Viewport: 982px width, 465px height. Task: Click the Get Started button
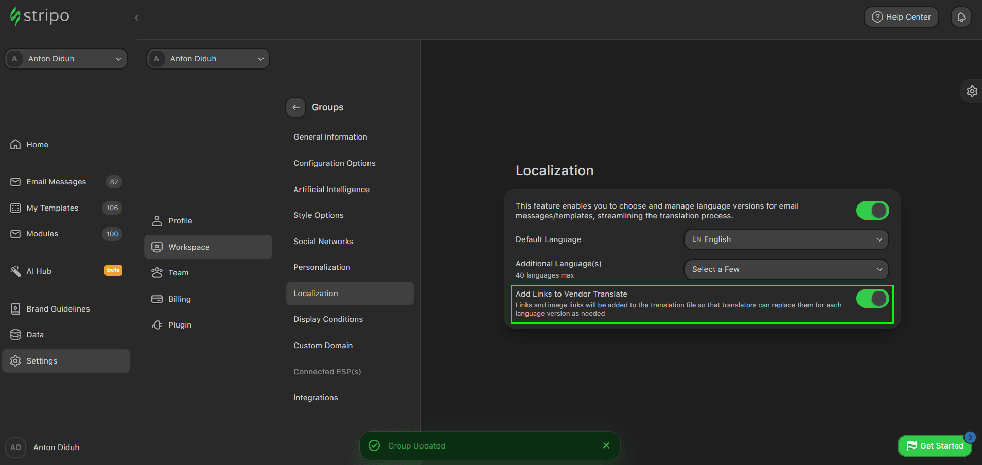coord(935,446)
